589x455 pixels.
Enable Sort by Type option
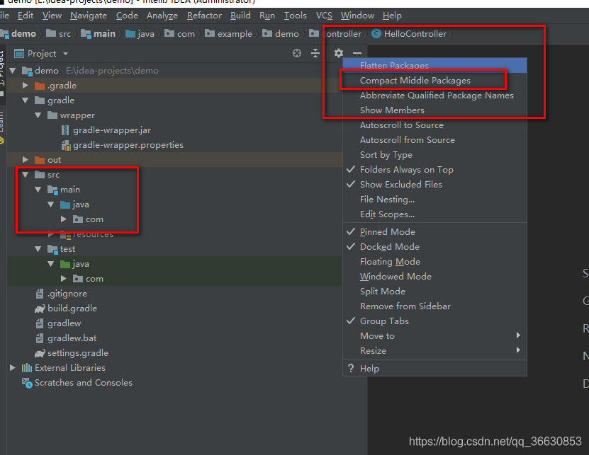point(435,154)
